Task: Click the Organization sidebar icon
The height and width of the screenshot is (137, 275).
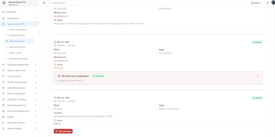Action: coord(3,18)
